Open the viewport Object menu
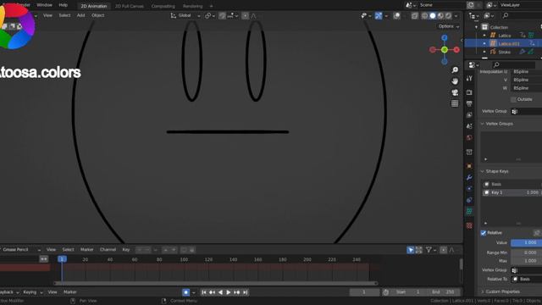This screenshot has height=305, width=542. (x=98, y=15)
